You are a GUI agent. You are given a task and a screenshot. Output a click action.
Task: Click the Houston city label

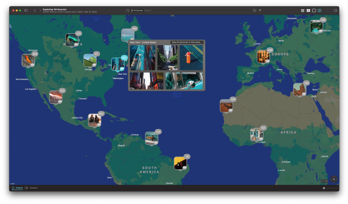83,99
